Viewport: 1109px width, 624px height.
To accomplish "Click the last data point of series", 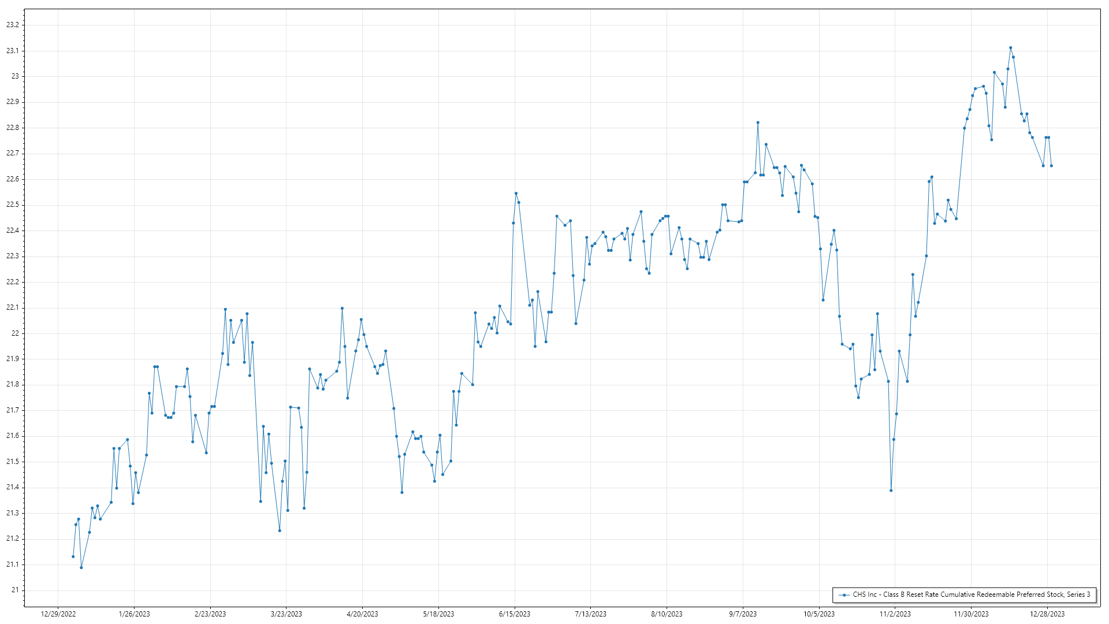I will (x=1051, y=166).
